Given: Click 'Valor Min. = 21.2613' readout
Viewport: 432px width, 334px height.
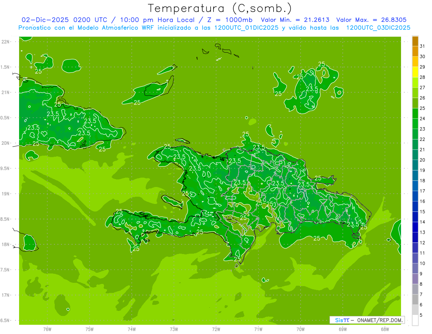Looking at the screenshot, I should coord(295,20).
